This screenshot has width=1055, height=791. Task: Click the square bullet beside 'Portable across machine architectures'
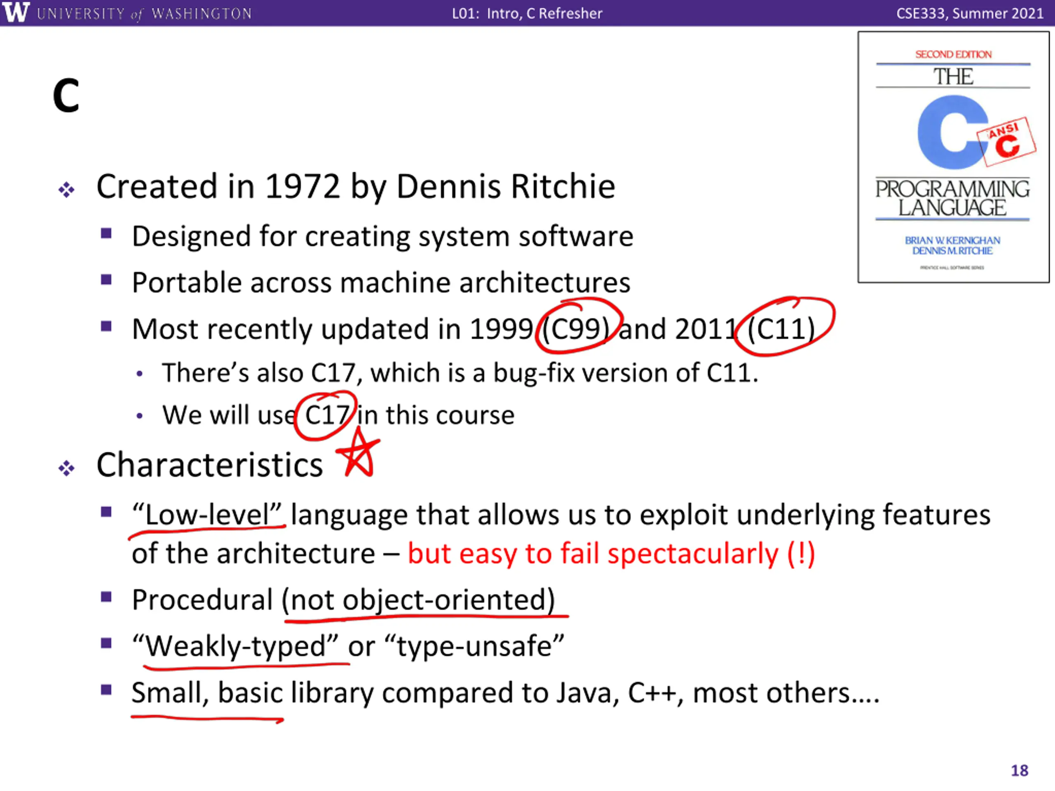(x=106, y=279)
